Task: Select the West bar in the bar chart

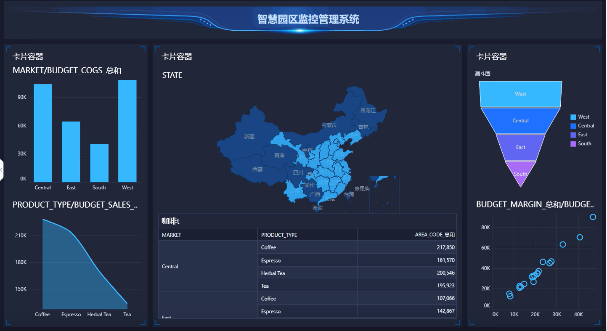Action: (x=127, y=131)
